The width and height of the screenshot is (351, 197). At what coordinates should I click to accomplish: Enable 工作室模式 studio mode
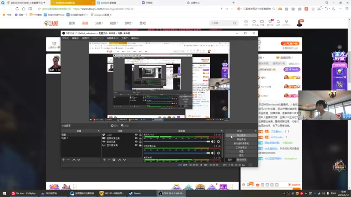pyautogui.click(x=241, y=148)
